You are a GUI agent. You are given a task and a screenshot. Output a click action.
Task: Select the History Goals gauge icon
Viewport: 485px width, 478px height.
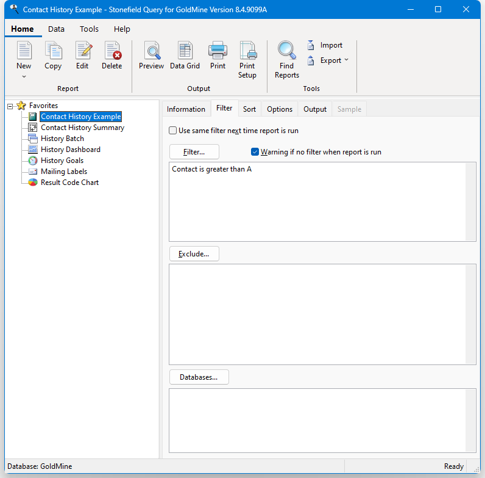tap(32, 161)
